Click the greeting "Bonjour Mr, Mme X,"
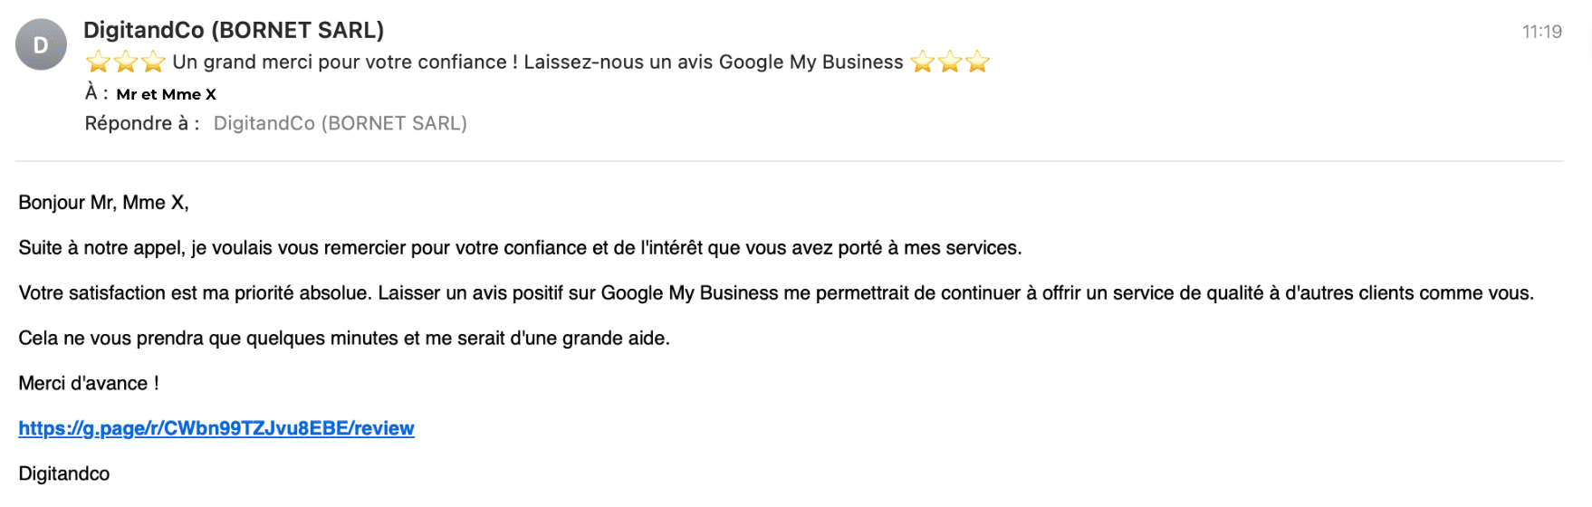 (103, 203)
